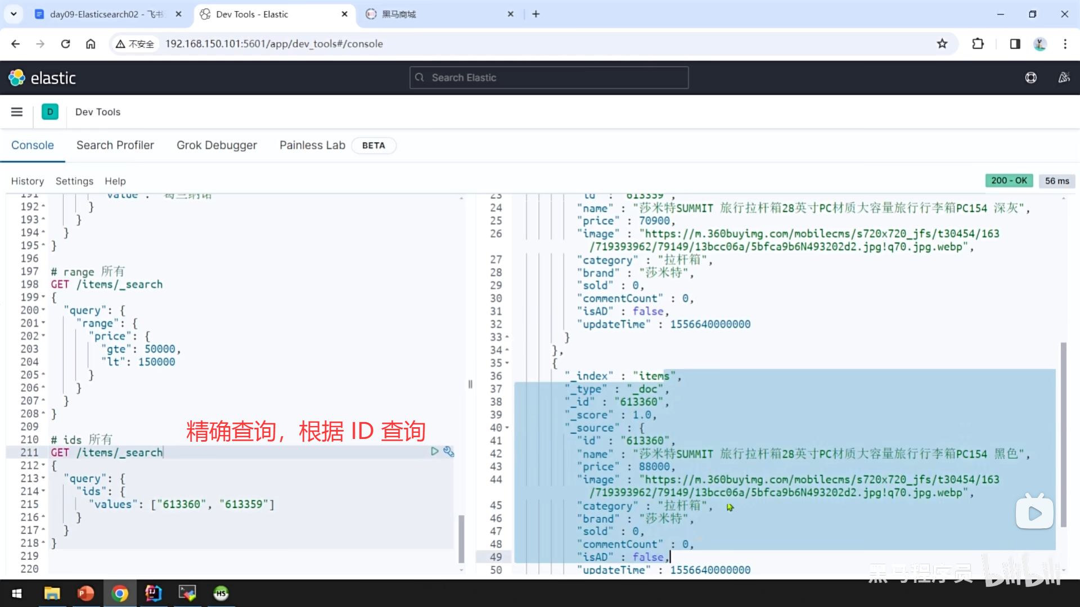Screen dimensions: 1080x607
Task: Open the Kibana hamburger navigation menu
Action: [17, 112]
